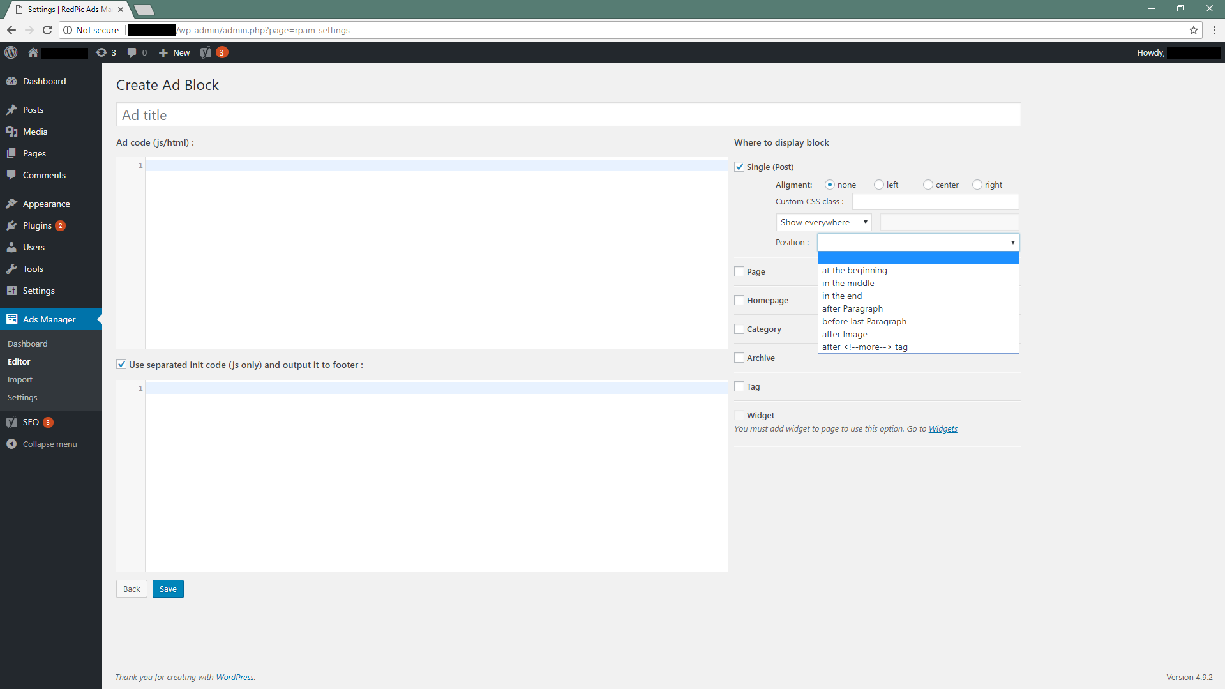
Task: Choose 'in the middle' position option
Action: point(918,283)
